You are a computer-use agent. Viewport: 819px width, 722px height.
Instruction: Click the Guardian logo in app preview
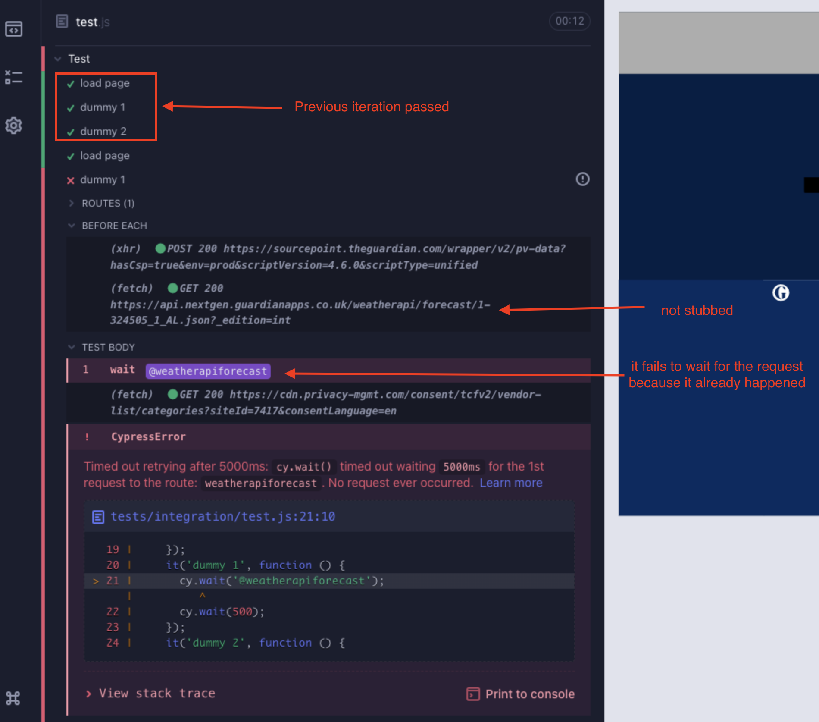[x=781, y=293]
